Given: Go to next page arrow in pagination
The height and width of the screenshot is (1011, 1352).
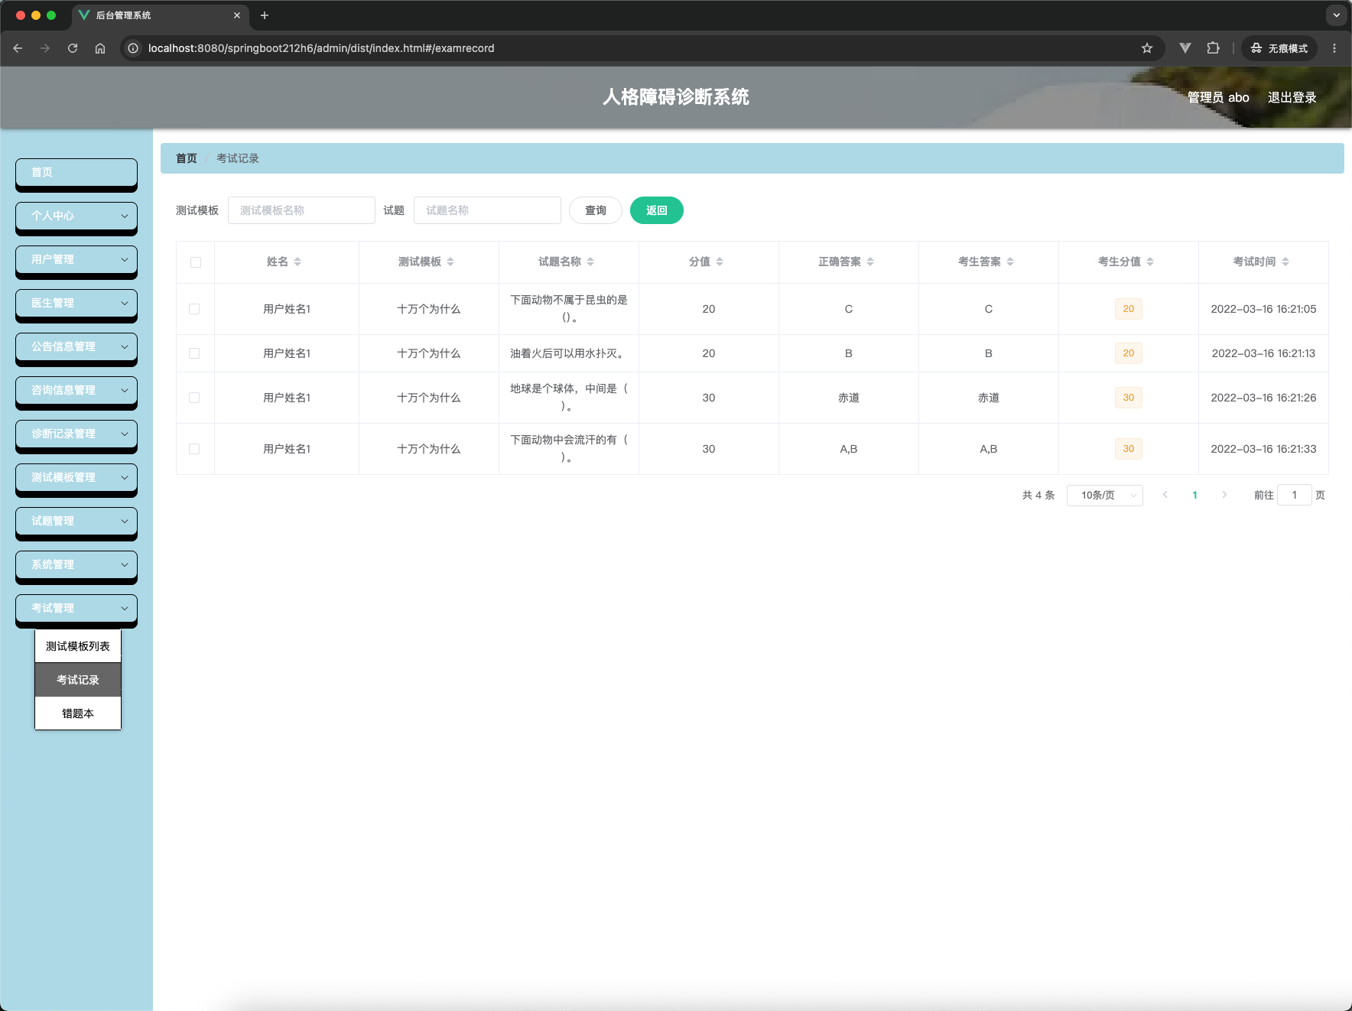Looking at the screenshot, I should click(x=1224, y=495).
